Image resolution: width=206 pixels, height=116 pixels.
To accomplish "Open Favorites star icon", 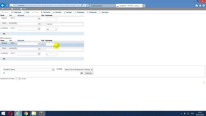I will 200,5.
